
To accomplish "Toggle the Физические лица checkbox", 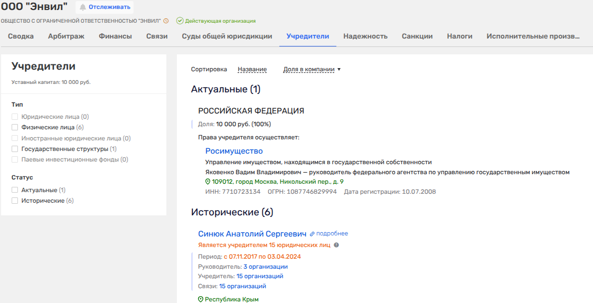I will point(15,127).
